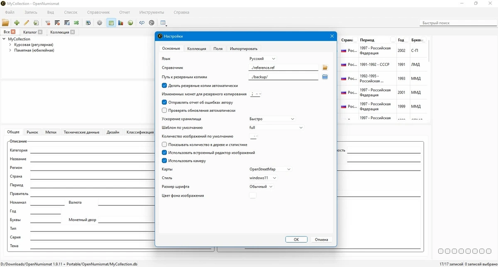This screenshot has width=498, height=267.
Task: Open the Инструменты menu
Action: pyautogui.click(x=151, y=12)
